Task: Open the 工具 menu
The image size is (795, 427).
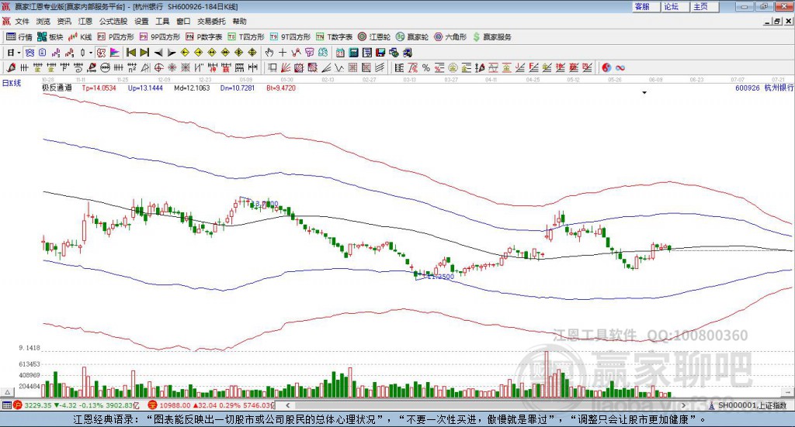Action: click(x=162, y=21)
